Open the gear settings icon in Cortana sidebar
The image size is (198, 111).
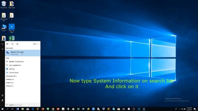[2, 95]
